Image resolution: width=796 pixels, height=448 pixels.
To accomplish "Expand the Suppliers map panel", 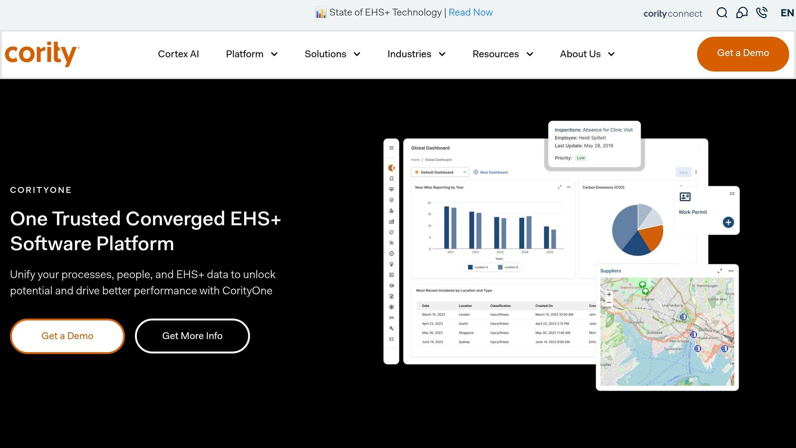I will point(719,271).
